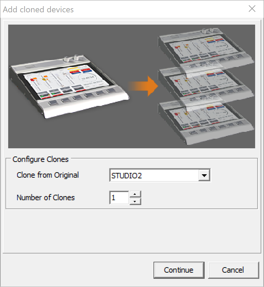Click the Continue button
Image resolution: width=264 pixels, height=287 pixels.
coord(179,270)
